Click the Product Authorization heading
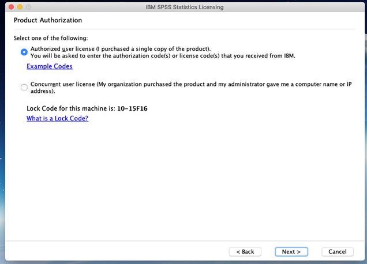This screenshot has height=264, width=367. (48, 20)
